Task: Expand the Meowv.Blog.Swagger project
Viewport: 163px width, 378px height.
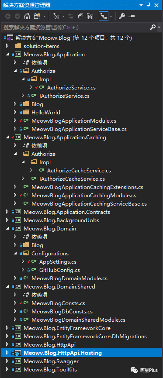Action: 7,361
